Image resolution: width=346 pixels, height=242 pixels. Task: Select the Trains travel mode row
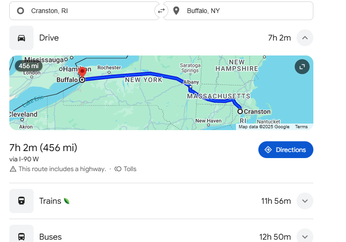click(x=140, y=201)
